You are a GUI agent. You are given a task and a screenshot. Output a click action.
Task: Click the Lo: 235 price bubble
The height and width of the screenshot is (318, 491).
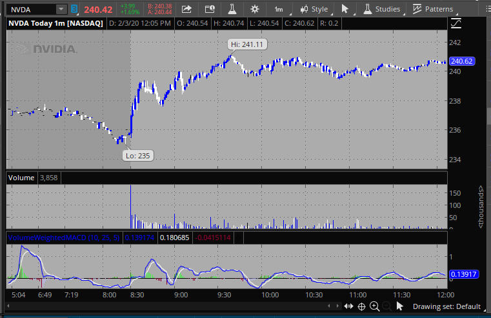[138, 156]
